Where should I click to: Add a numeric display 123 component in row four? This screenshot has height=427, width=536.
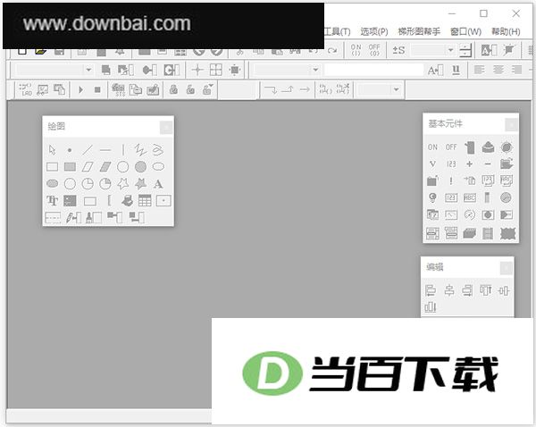(451, 197)
